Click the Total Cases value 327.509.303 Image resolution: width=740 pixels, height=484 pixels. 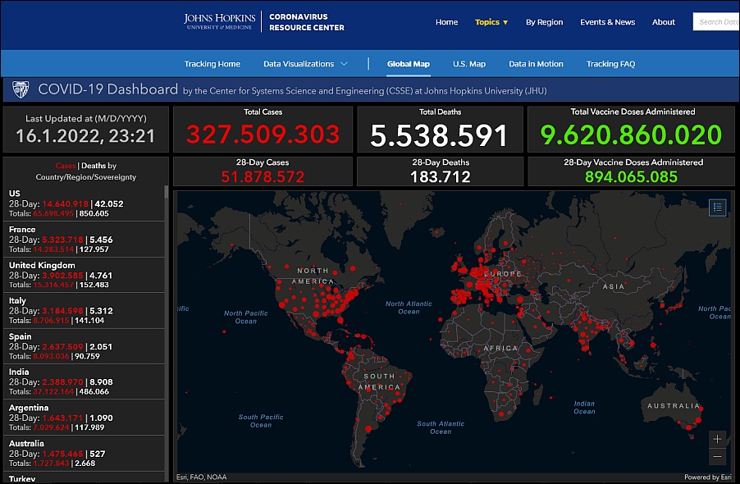point(263,135)
